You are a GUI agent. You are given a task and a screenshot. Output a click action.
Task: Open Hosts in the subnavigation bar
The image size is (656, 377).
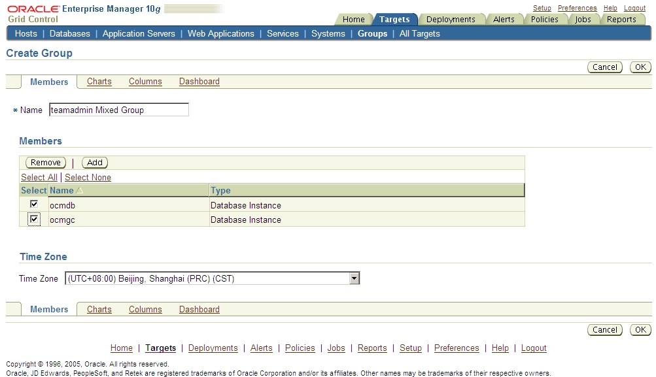[x=26, y=33]
